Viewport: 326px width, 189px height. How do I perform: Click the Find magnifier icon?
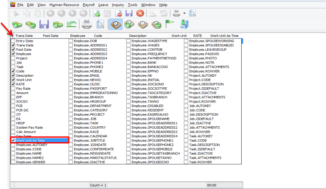tap(153, 13)
